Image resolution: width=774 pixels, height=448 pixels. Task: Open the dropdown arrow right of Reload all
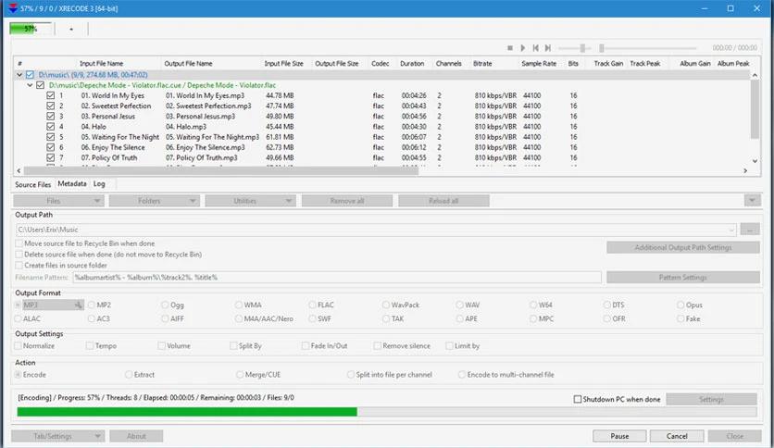coord(752,200)
